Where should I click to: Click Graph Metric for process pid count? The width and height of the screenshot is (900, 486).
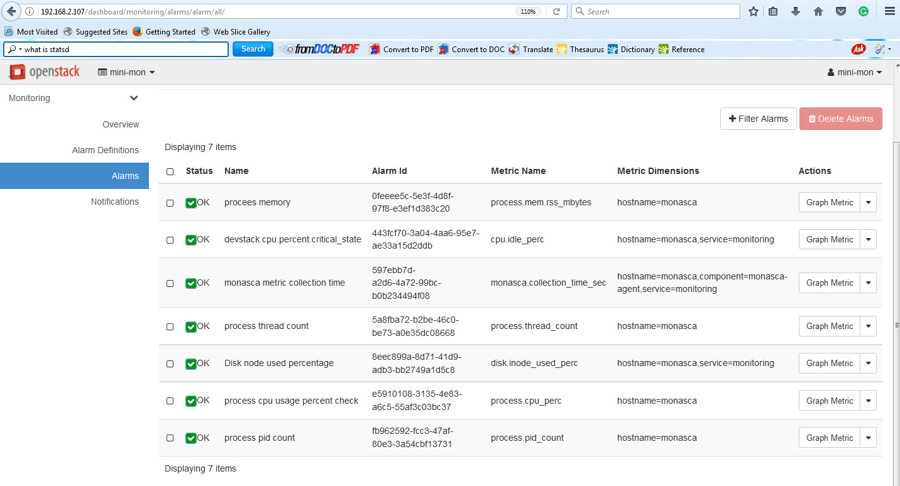(x=830, y=438)
